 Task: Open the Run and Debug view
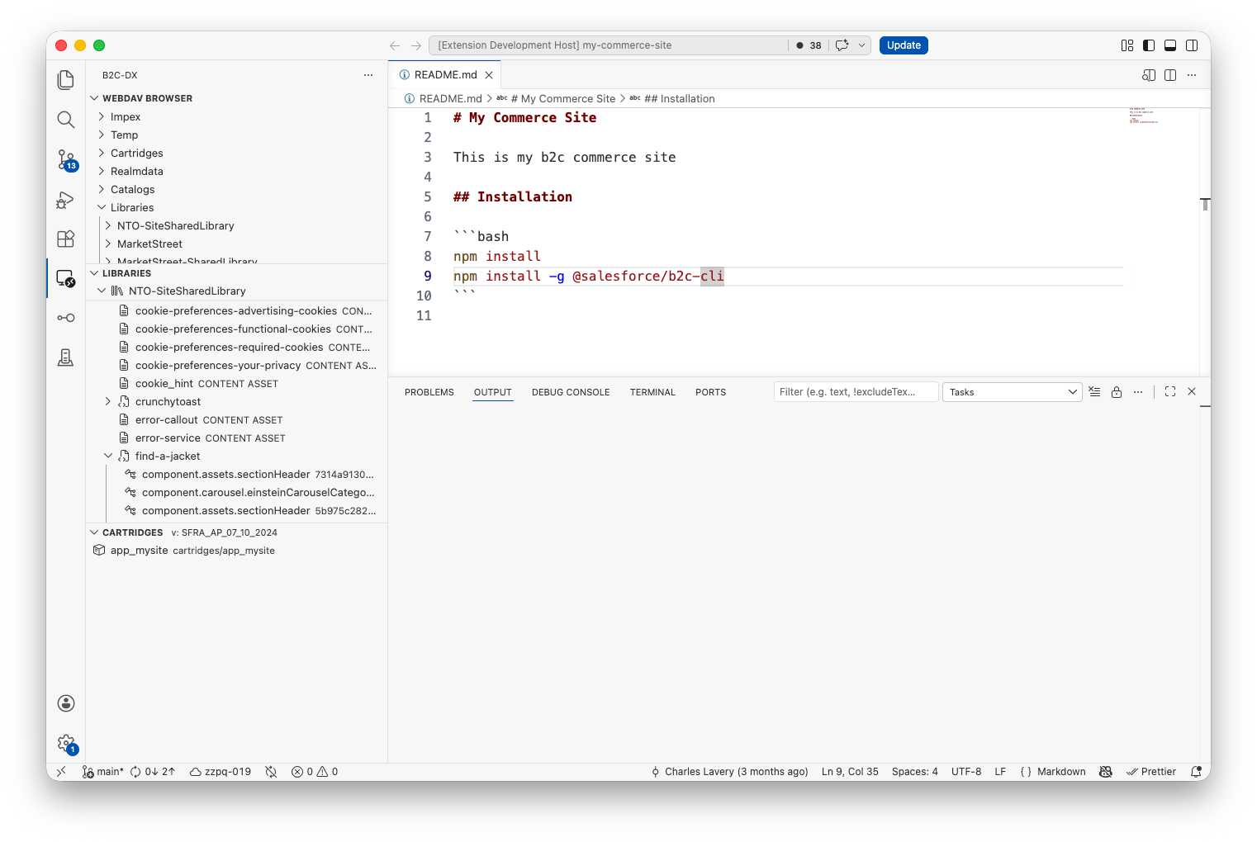tap(66, 200)
